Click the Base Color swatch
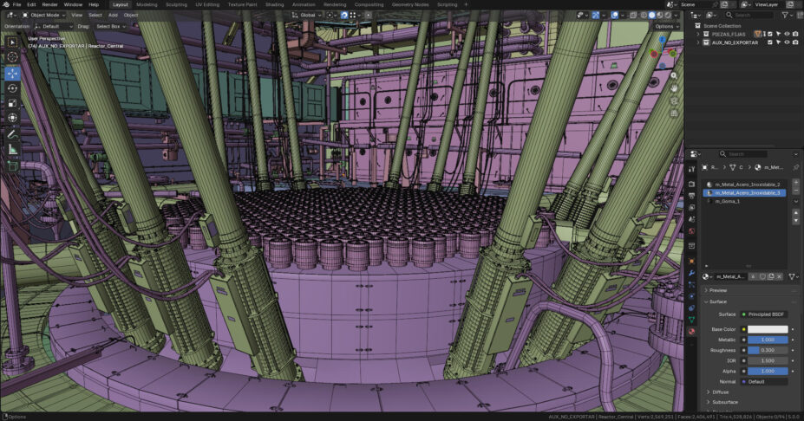 [x=768, y=329]
